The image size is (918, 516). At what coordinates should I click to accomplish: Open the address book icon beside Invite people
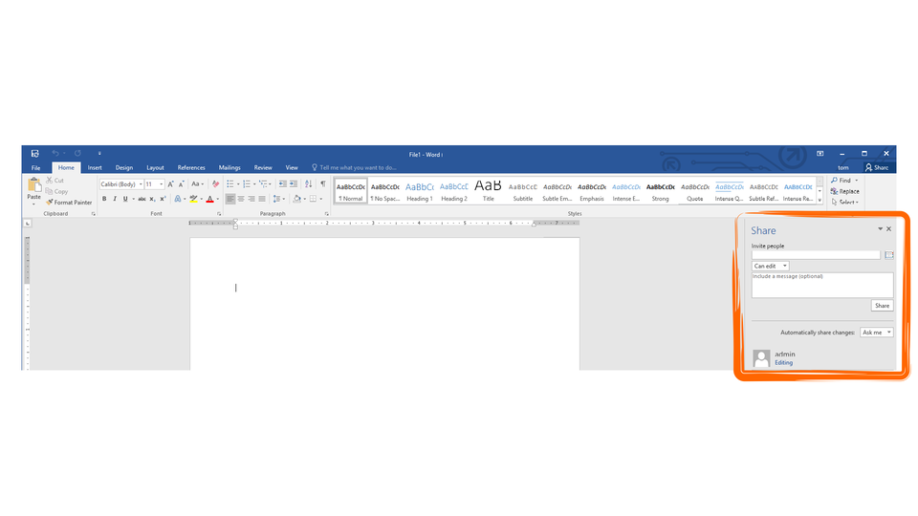[x=888, y=255]
